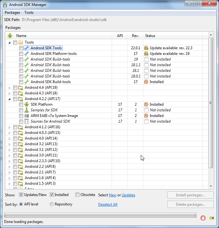
Task: Click the Install packages button
Action: (191, 195)
